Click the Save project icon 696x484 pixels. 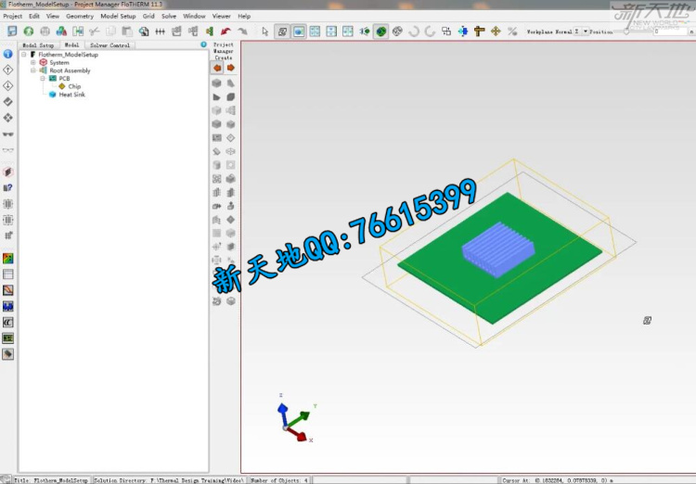click(12, 31)
